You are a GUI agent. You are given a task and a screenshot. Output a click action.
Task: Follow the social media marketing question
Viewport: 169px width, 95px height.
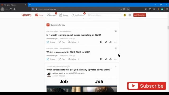73,42
